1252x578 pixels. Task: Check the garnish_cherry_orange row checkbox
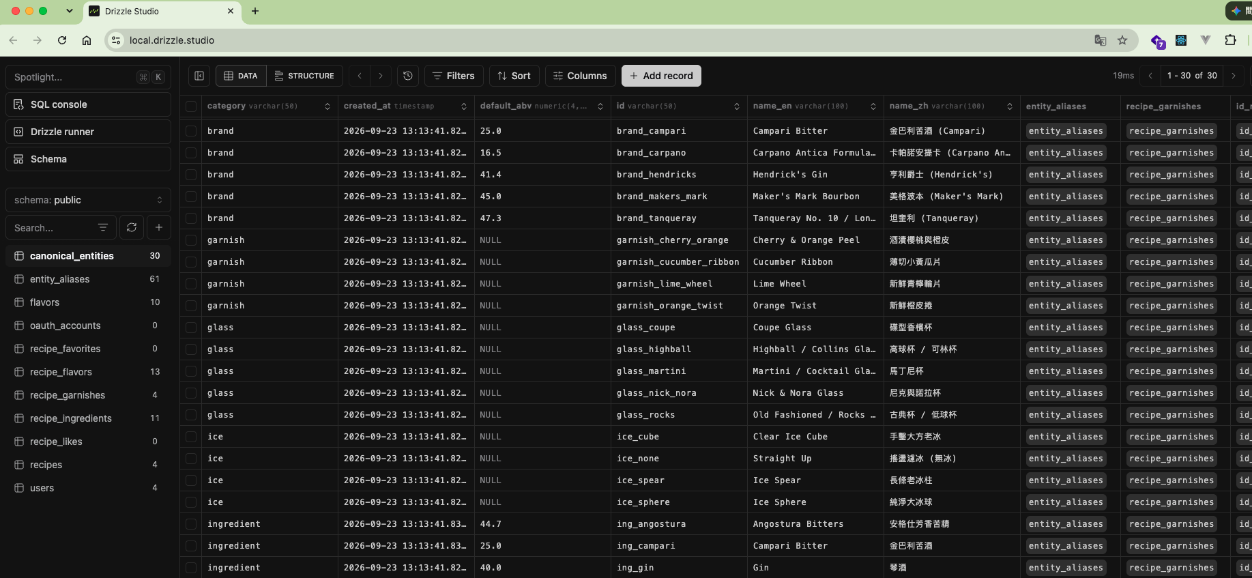click(191, 240)
